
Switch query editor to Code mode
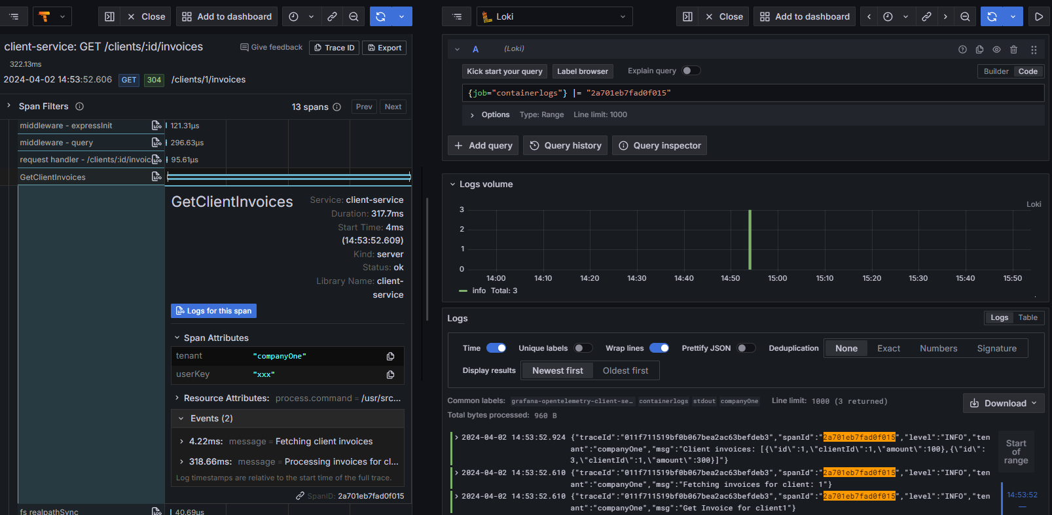(x=1028, y=71)
